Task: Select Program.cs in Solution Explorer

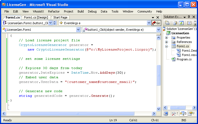Action: 184,59
